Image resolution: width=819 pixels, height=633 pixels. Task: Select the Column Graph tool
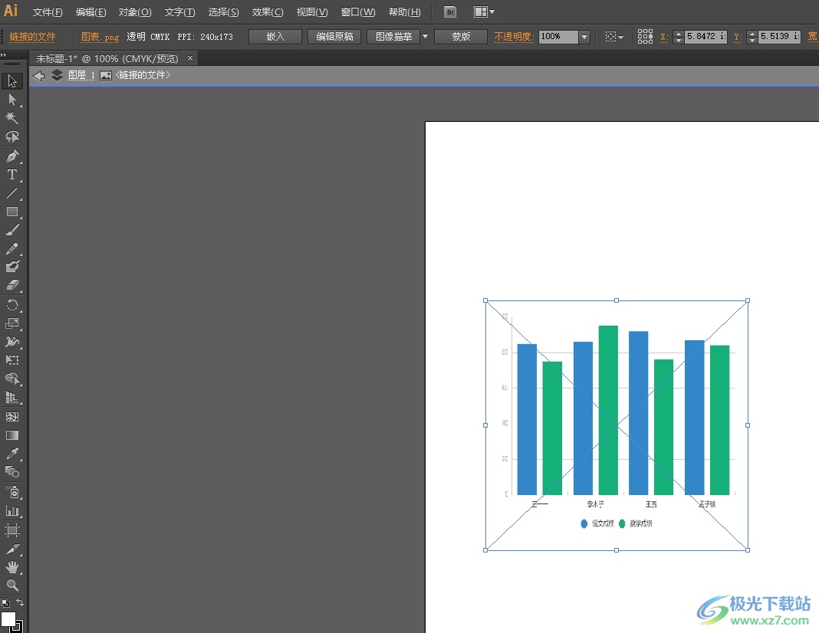click(12, 511)
